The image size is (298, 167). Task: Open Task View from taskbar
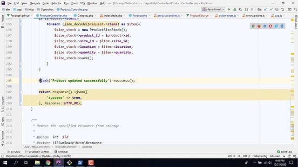coord(26,163)
